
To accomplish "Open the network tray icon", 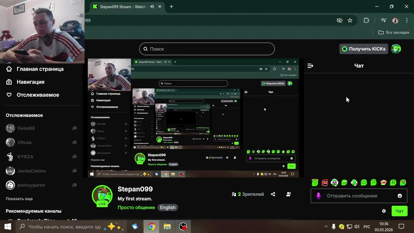I will tap(349, 227).
